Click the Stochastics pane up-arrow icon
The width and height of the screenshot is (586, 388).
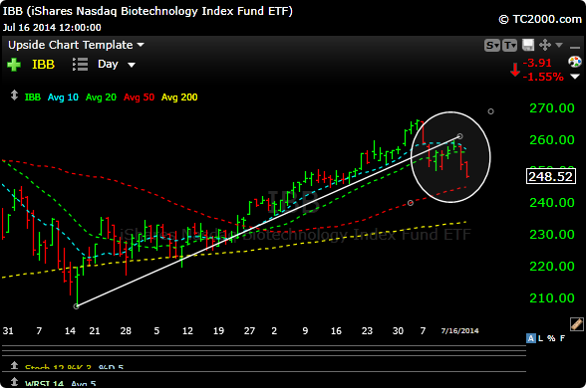pos(14,365)
